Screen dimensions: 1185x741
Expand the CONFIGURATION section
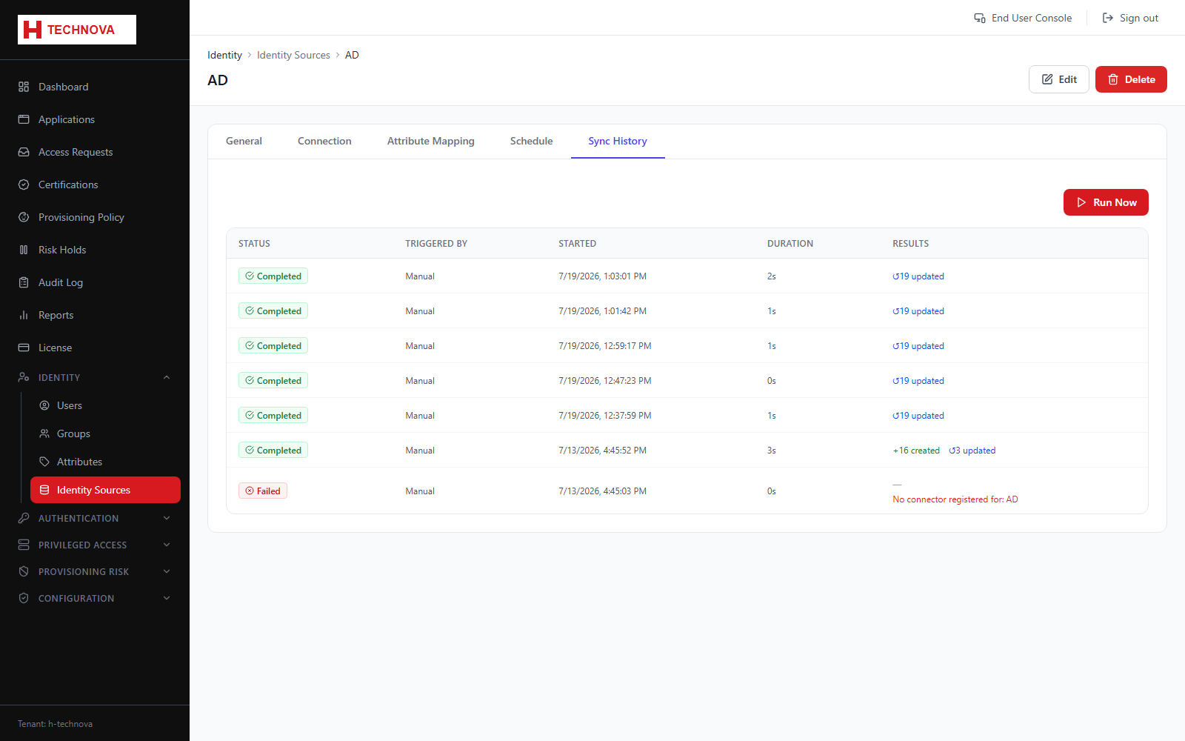click(x=95, y=598)
